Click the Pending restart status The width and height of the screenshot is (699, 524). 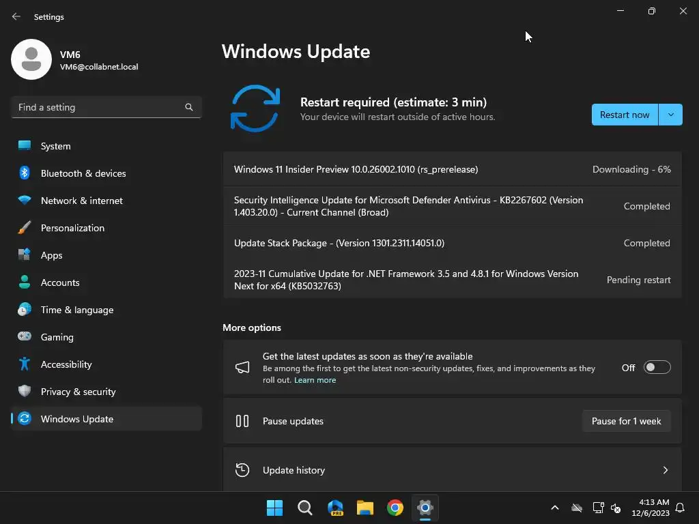pyautogui.click(x=638, y=280)
